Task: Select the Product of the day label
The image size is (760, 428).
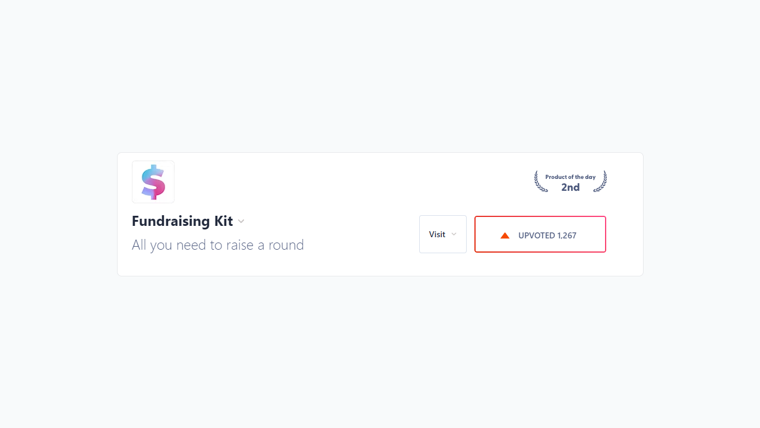Action: pos(571,177)
